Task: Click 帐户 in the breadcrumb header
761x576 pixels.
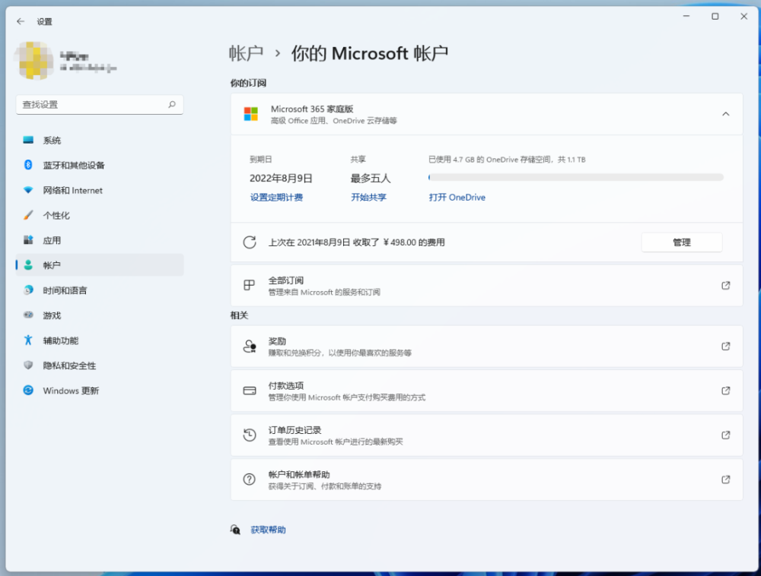Action: pos(246,53)
